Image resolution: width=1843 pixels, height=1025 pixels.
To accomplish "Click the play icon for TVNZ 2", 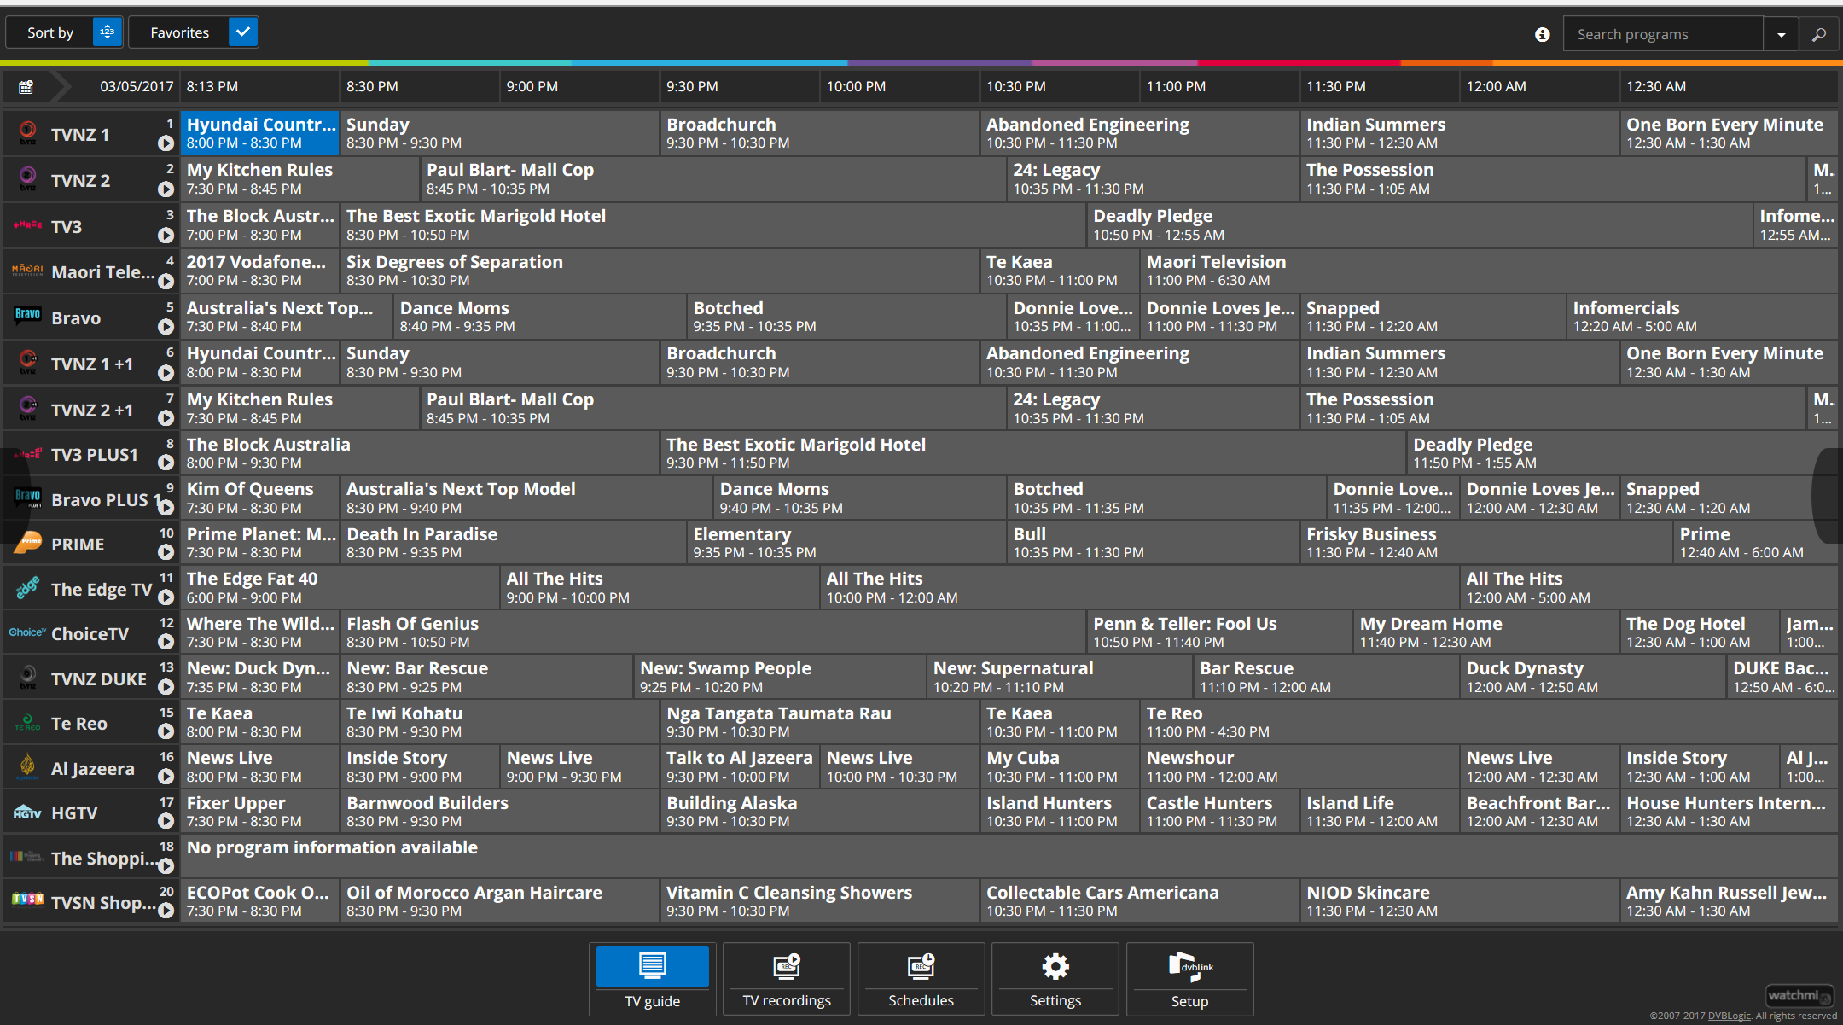I will click(166, 189).
